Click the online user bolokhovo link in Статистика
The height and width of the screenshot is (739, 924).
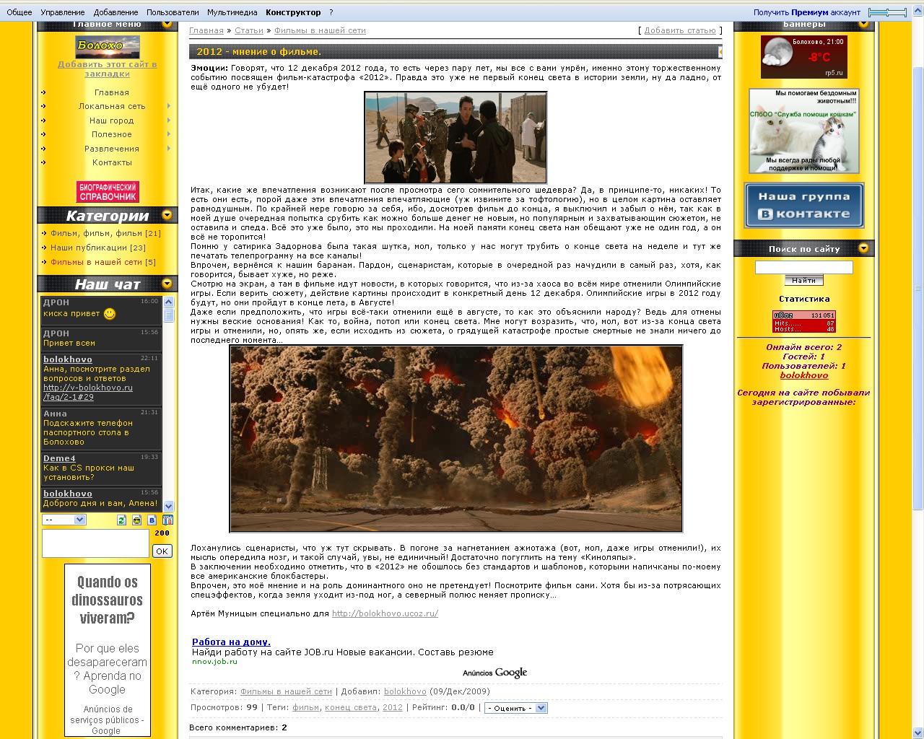pyautogui.click(x=804, y=375)
